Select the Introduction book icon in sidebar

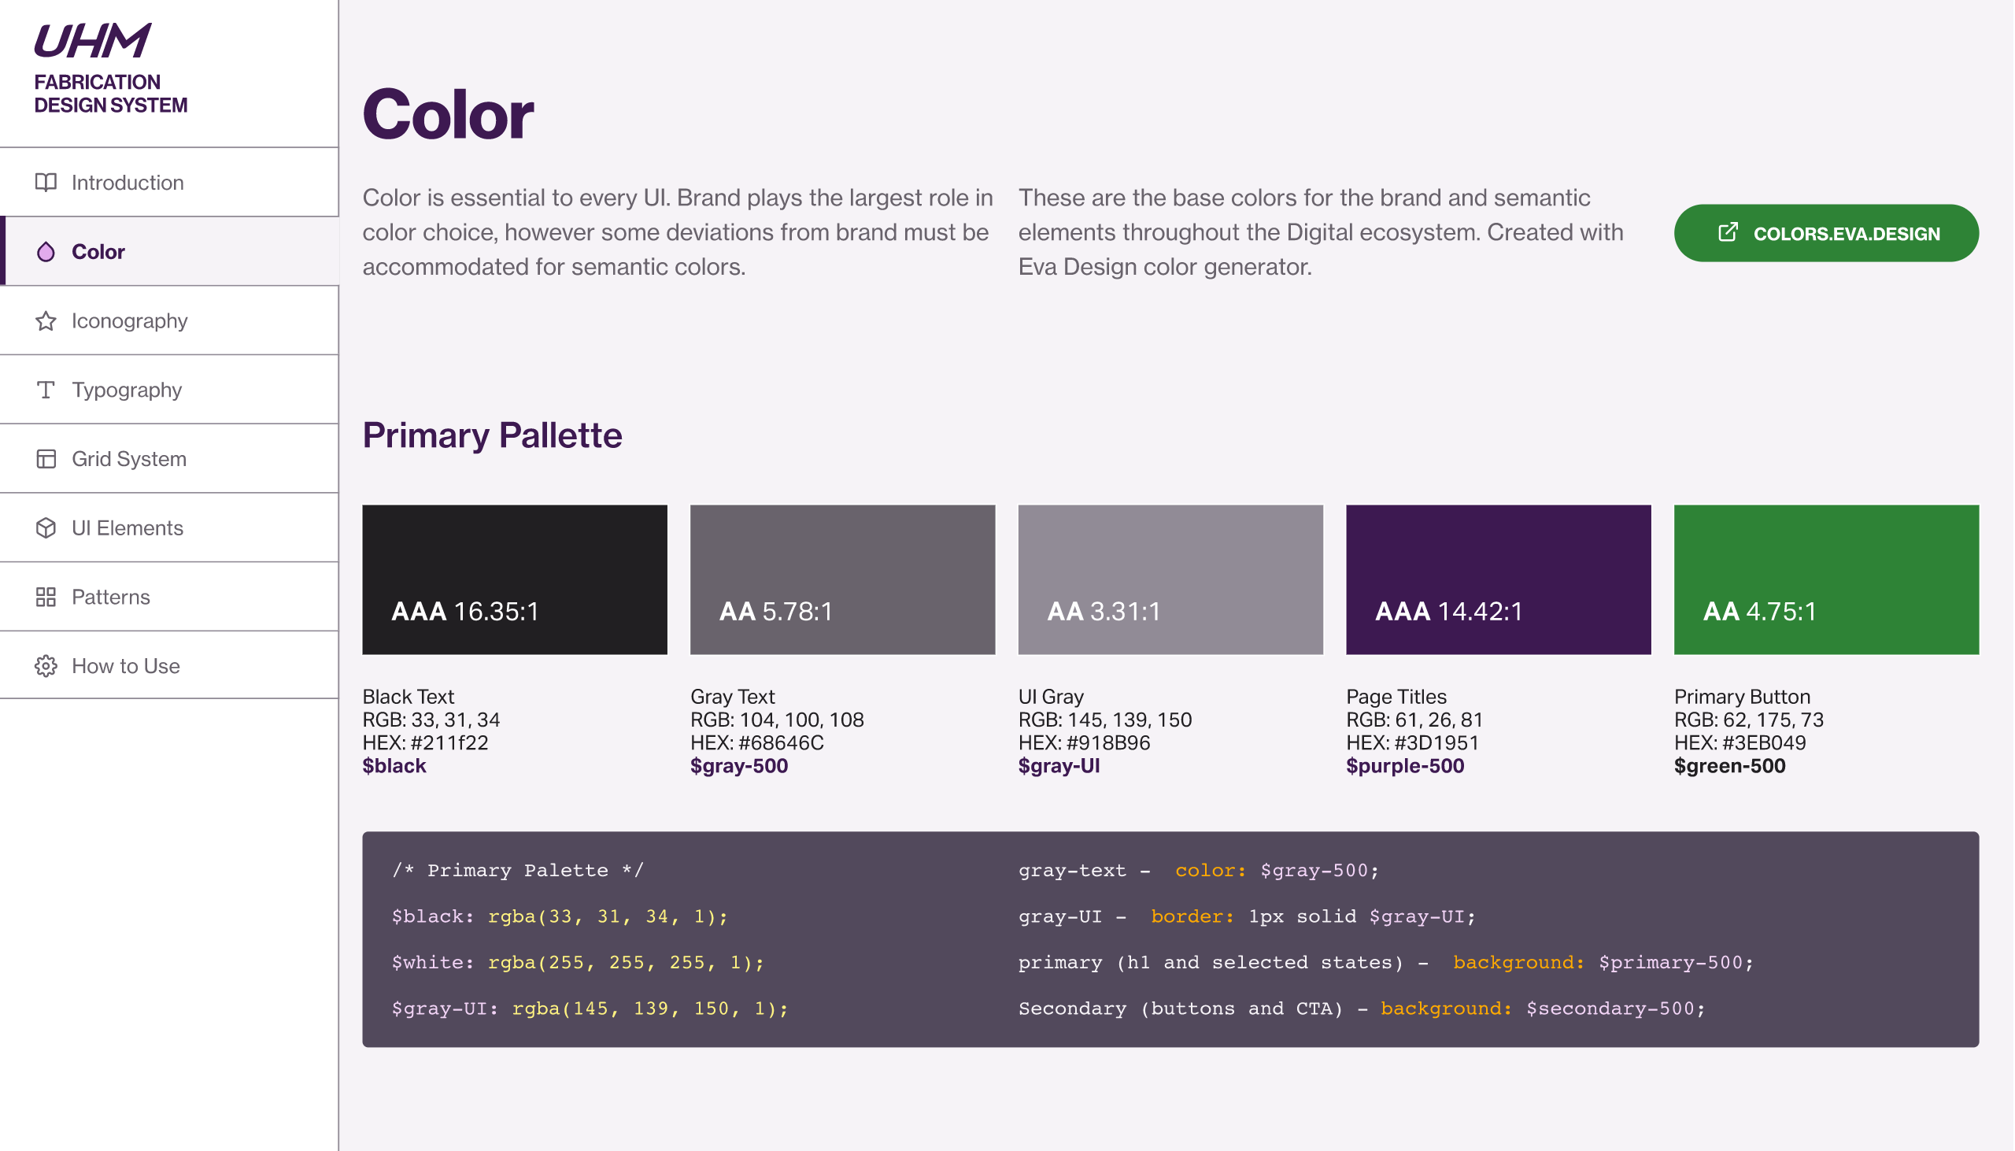coord(46,183)
